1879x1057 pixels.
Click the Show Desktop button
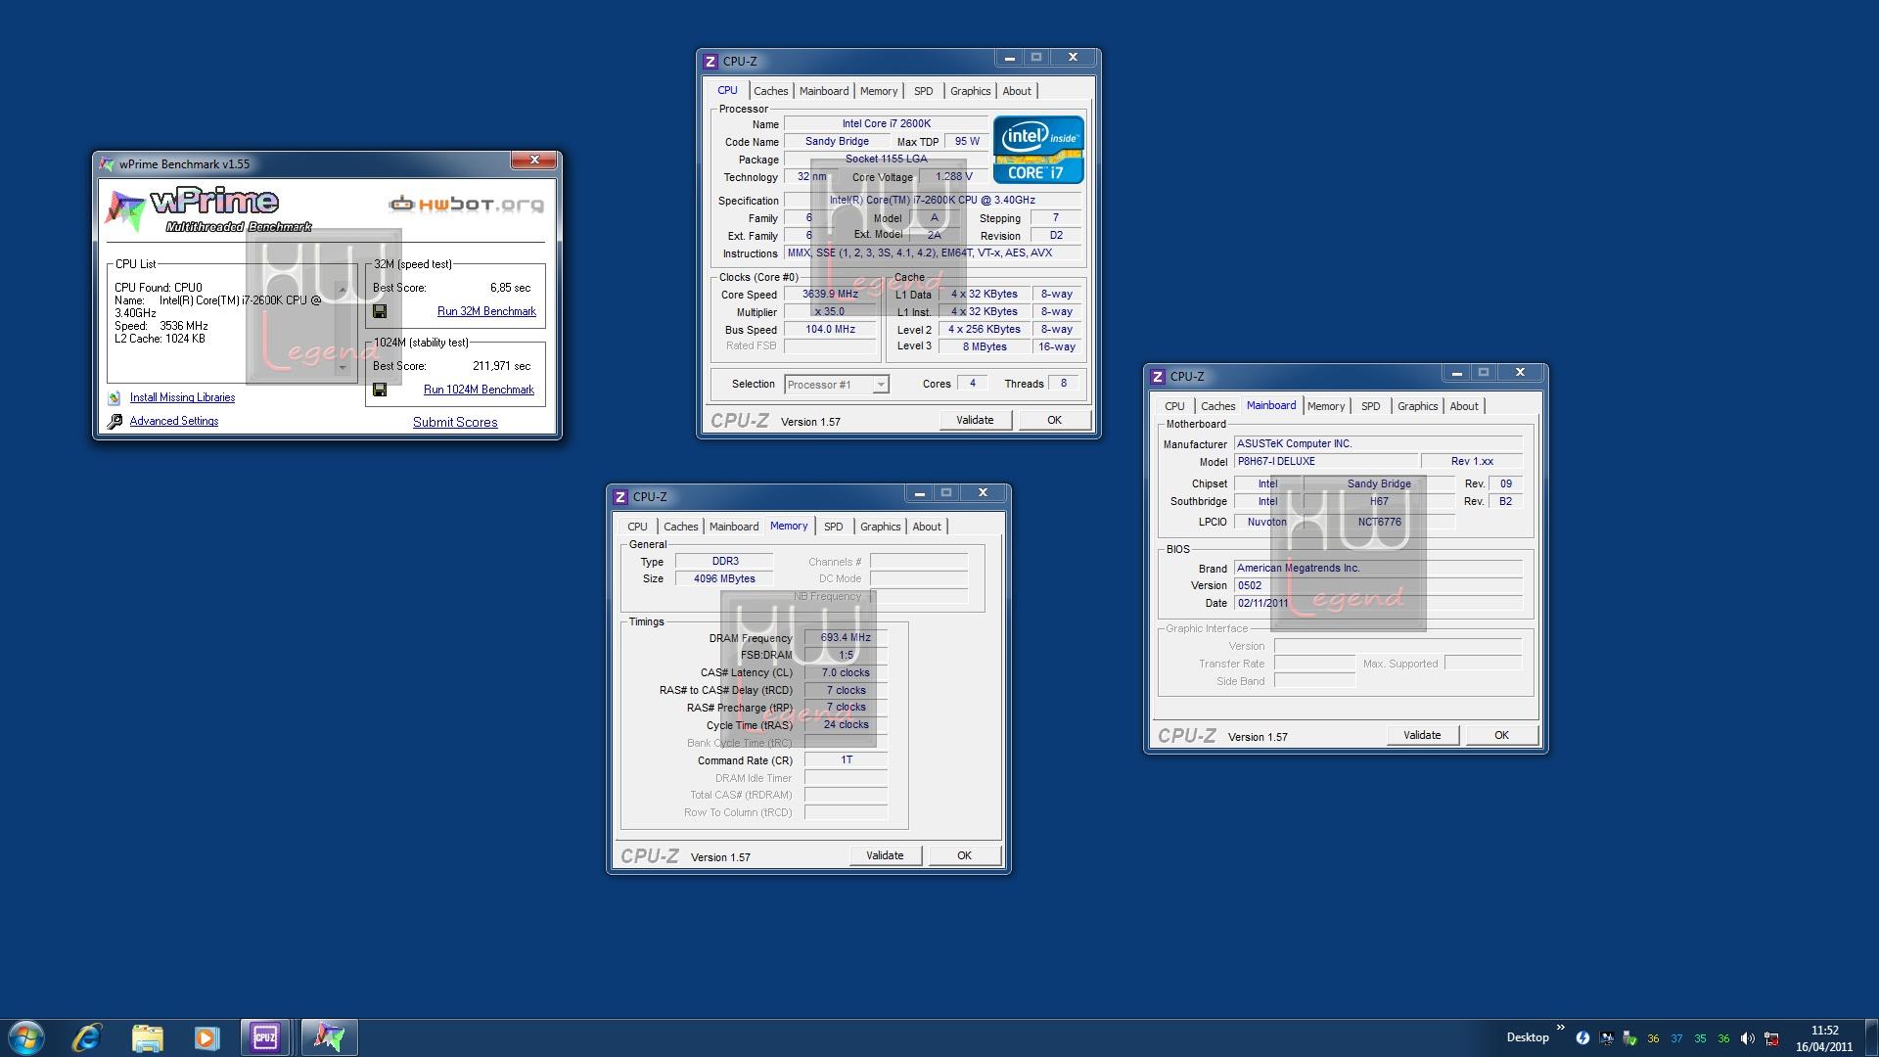(x=1870, y=1037)
